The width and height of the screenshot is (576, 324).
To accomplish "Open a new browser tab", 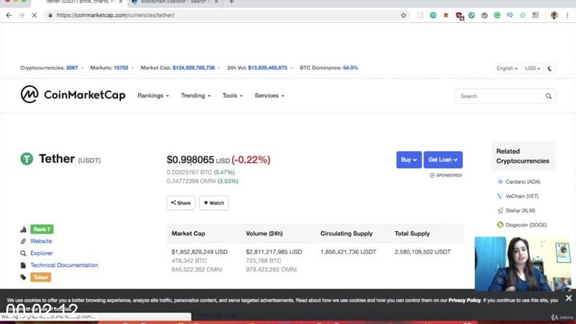I will (x=231, y=2).
